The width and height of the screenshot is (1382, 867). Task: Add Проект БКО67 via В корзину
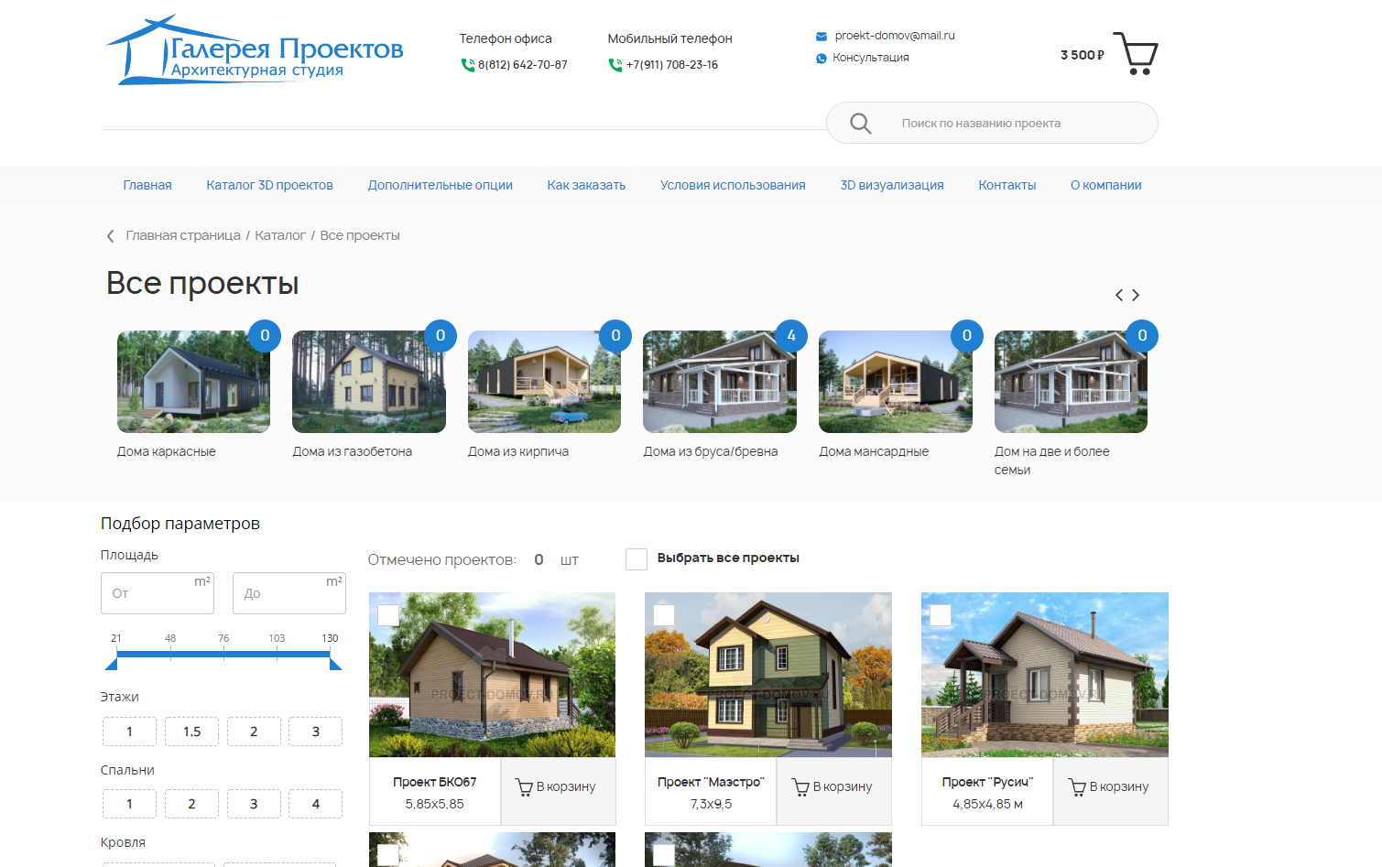[558, 791]
